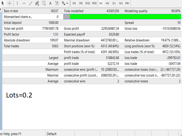Choose the text label tool
The width and height of the screenshot is (182, 136).
coord(57,3)
